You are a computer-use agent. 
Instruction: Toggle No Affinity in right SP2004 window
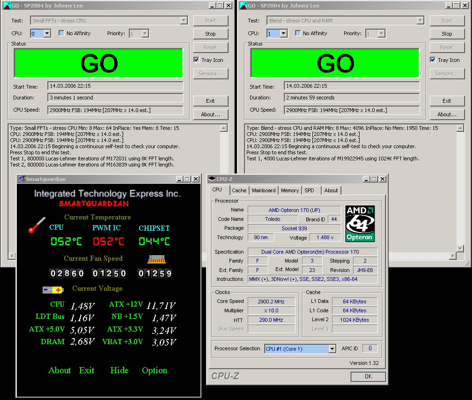coord(298,33)
